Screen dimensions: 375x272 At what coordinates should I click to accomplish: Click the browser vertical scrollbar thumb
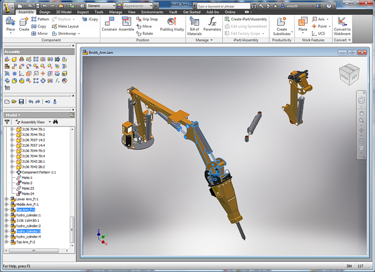click(x=72, y=230)
